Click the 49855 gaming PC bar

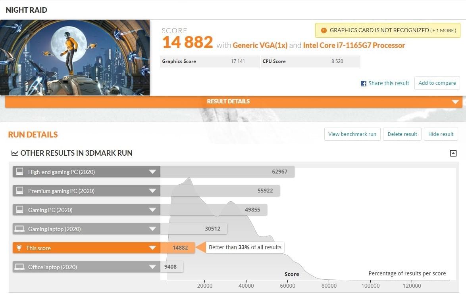point(214,210)
